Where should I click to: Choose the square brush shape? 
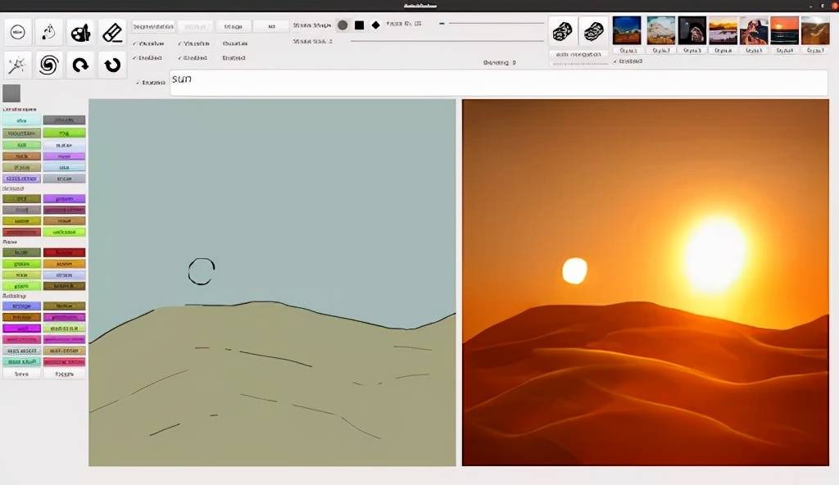359,25
